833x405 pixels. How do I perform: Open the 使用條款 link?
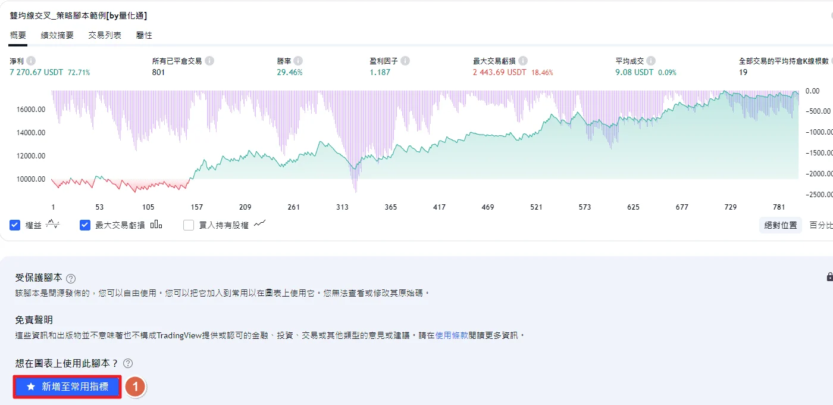click(452, 335)
